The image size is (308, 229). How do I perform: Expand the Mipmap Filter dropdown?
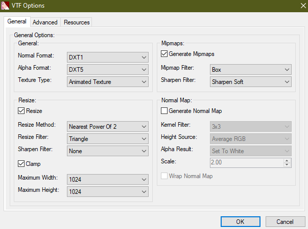250,69
